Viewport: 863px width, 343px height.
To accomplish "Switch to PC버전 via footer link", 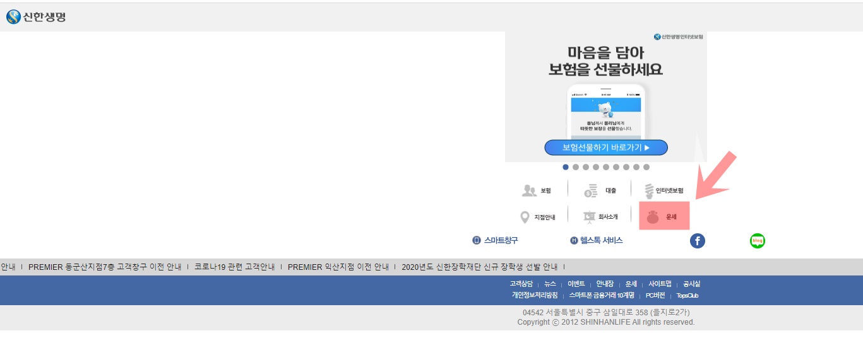I will [655, 295].
